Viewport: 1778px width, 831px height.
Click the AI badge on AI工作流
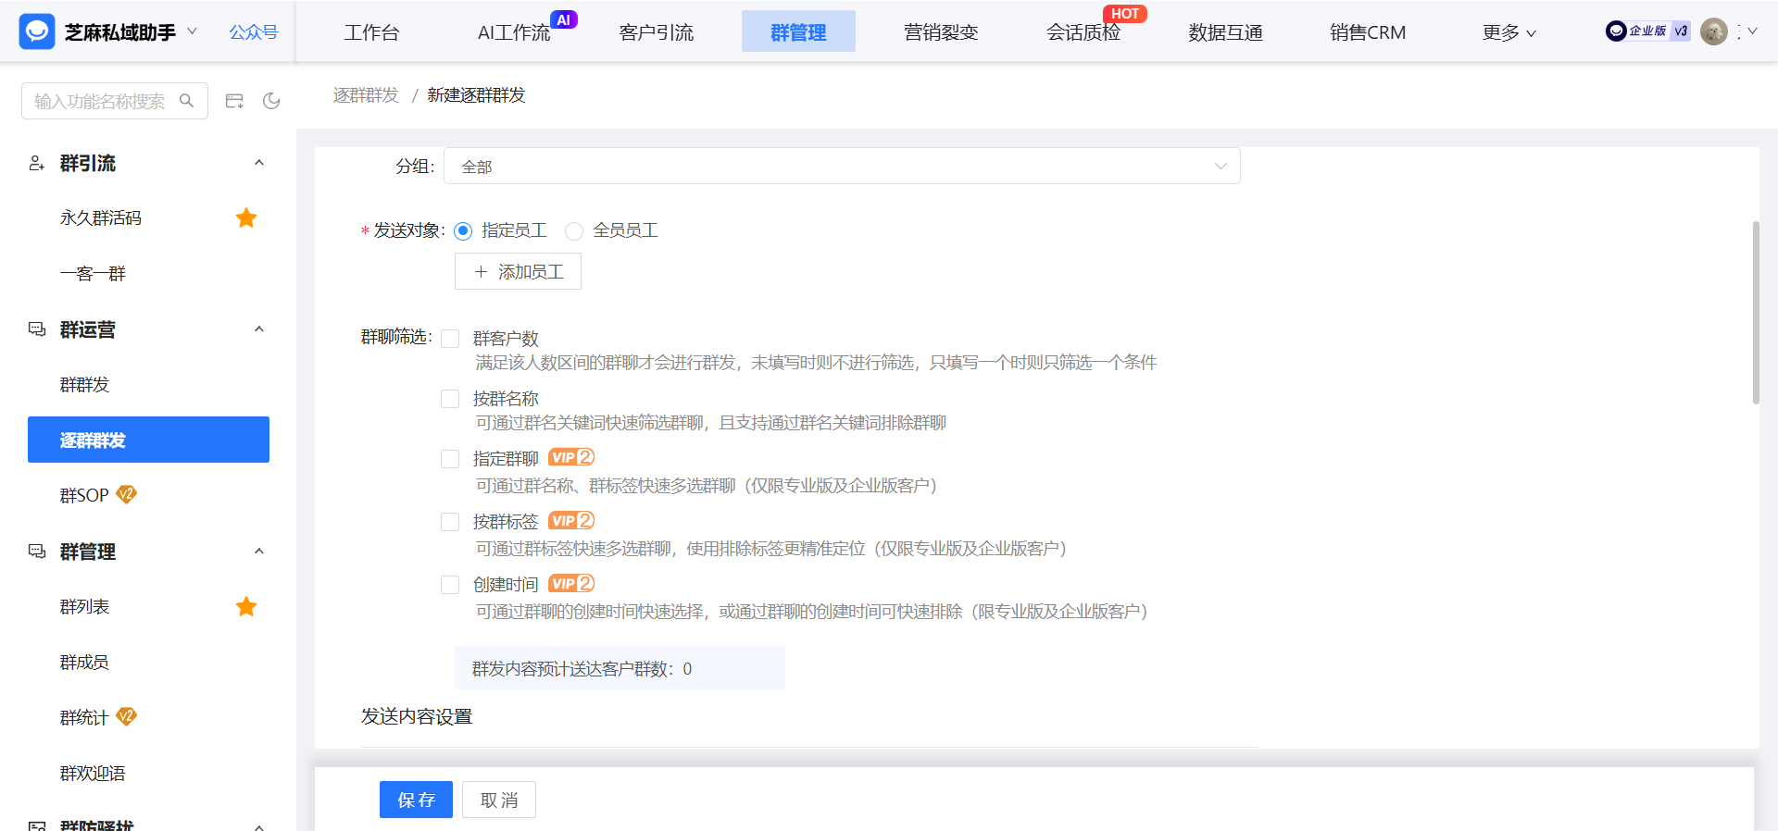tap(563, 19)
